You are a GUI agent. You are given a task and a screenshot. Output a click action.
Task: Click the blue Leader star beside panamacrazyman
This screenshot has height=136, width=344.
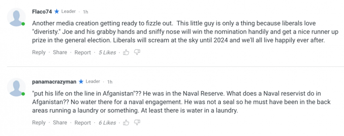pyautogui.click(x=81, y=82)
